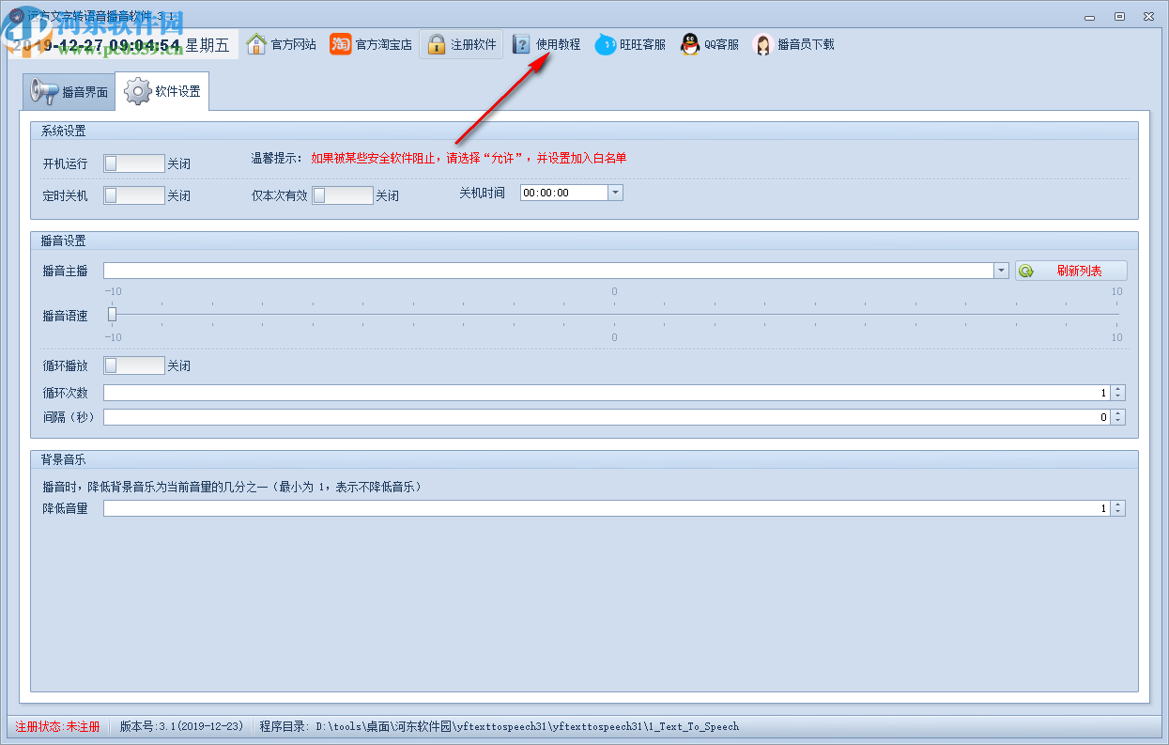Viewport: 1169px width, 745px height.
Task: Enable the 循环播放 switch
Action: click(x=134, y=365)
